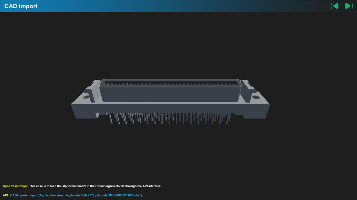Click the "Case description:" label
This screenshot has width=357, height=200.
click(x=15, y=186)
